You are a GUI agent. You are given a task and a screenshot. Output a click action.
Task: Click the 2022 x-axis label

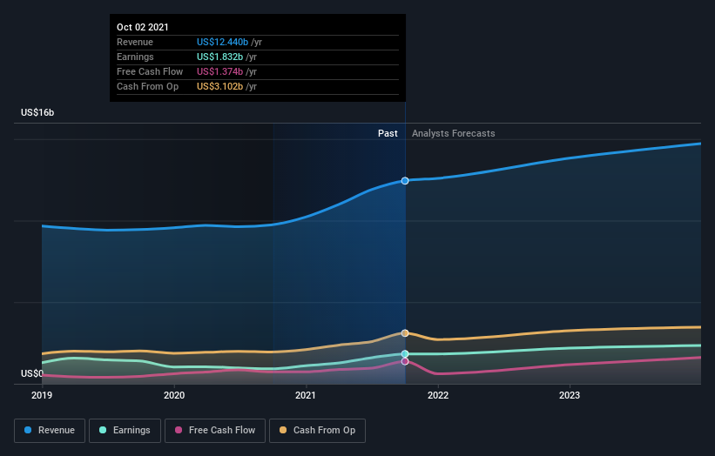tap(438, 395)
